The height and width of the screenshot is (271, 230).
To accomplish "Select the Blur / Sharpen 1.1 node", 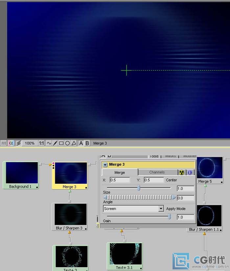I will (x=205, y=218).
